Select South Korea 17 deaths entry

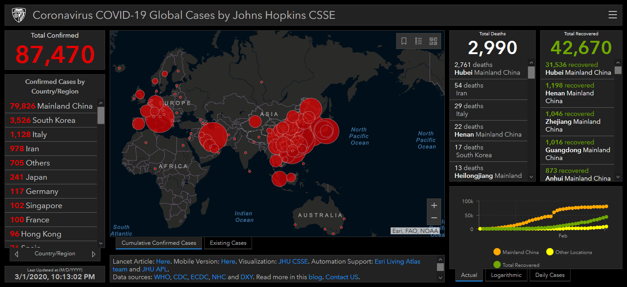tap(488, 151)
